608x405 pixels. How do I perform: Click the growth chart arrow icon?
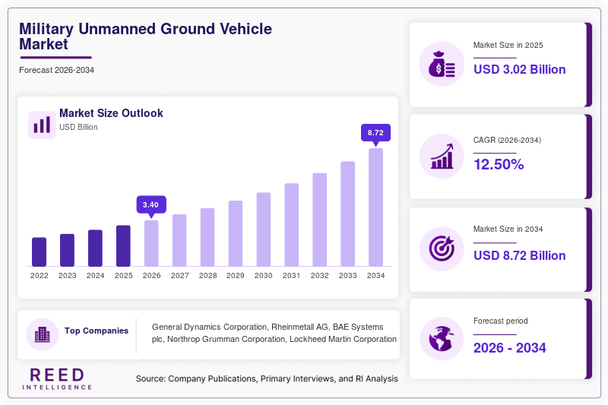442,157
